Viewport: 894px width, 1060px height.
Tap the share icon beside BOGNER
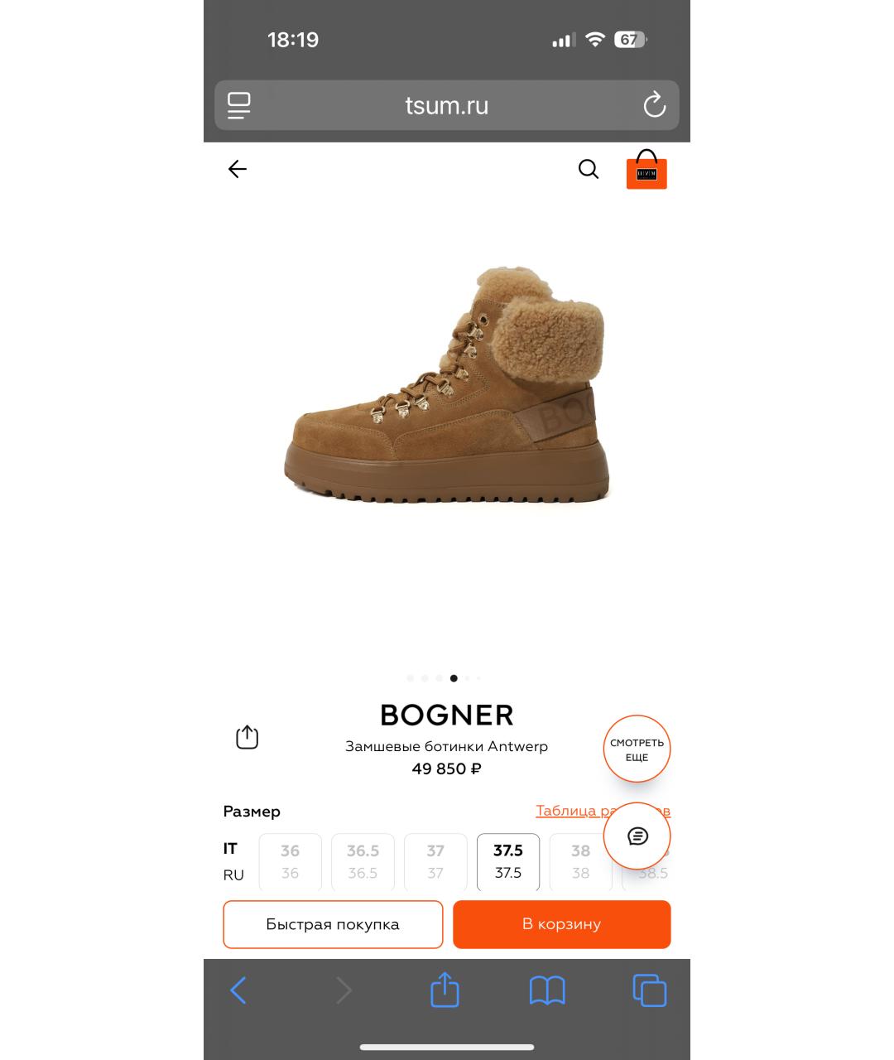(x=248, y=737)
